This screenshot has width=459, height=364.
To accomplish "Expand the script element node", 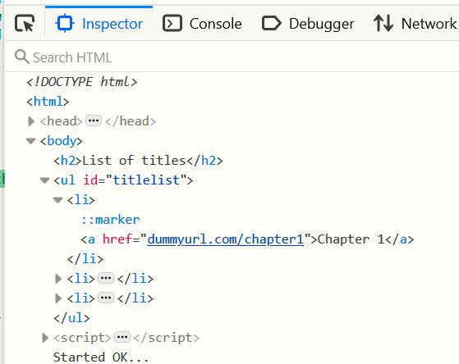I will [45, 338].
